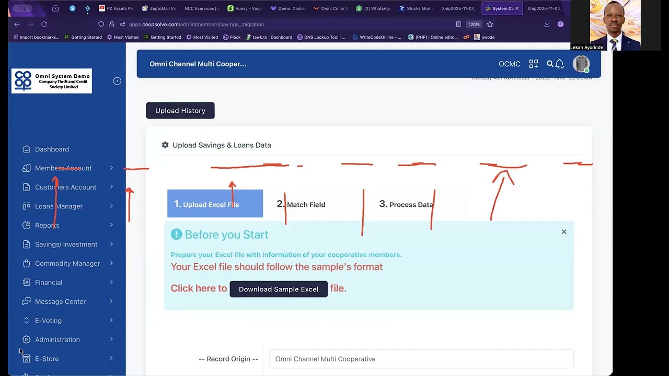
Task: Click the Loans Manager sidebar icon
Action: click(26, 206)
